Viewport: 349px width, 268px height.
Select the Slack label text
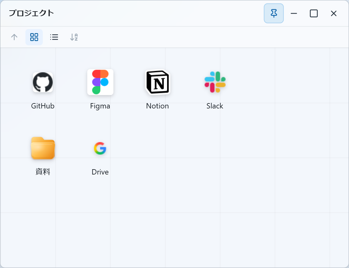[215, 106]
